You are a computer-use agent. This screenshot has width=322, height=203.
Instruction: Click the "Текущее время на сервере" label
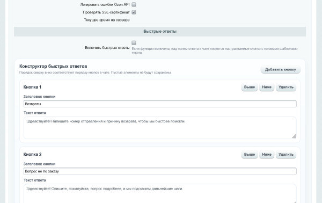[x=107, y=20]
